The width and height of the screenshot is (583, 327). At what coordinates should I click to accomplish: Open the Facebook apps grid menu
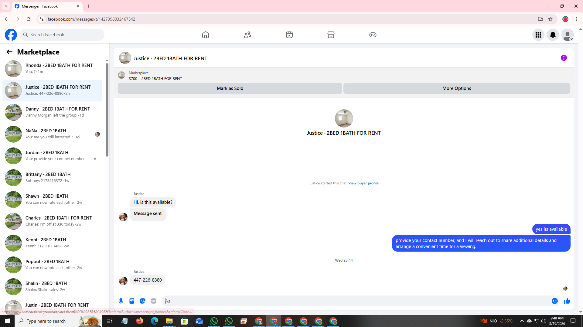tap(538, 35)
